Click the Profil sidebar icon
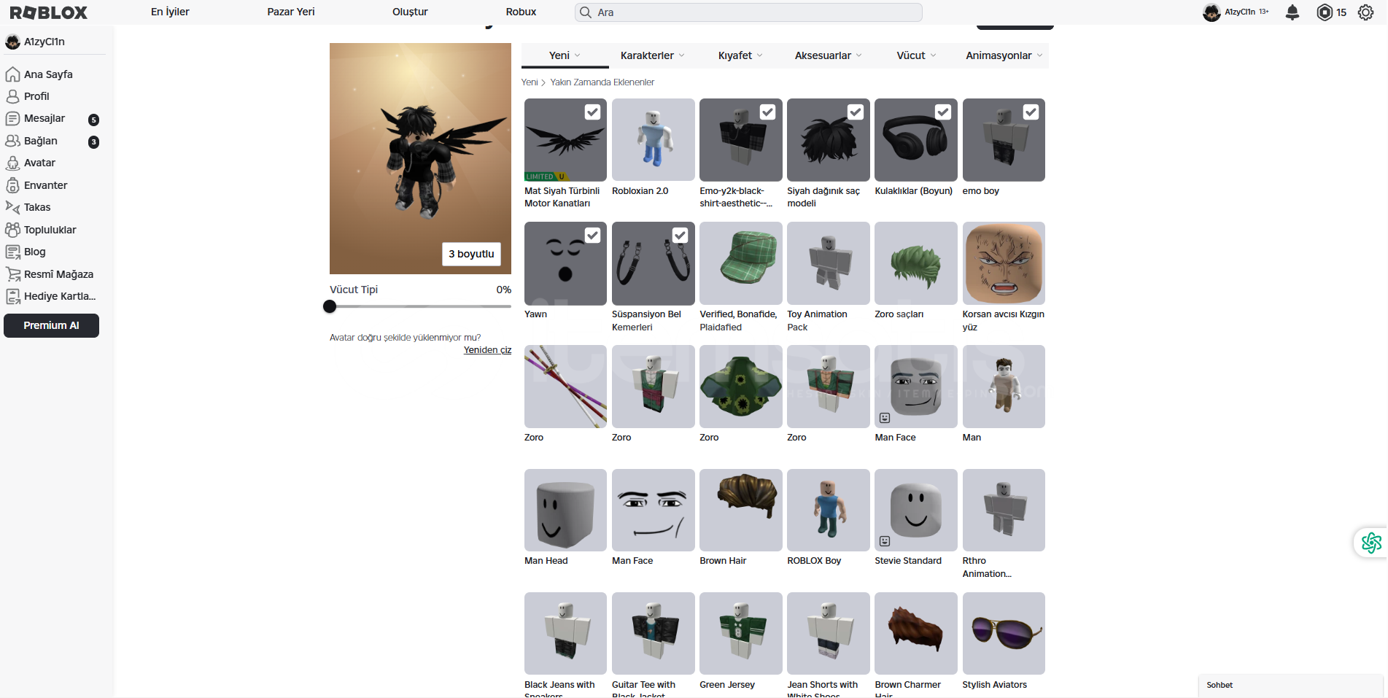1388x698 pixels. [12, 96]
